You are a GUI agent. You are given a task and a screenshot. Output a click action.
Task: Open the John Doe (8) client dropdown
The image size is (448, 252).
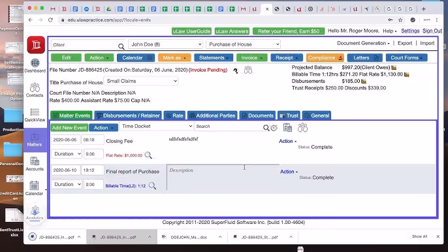pyautogui.click(x=166, y=44)
